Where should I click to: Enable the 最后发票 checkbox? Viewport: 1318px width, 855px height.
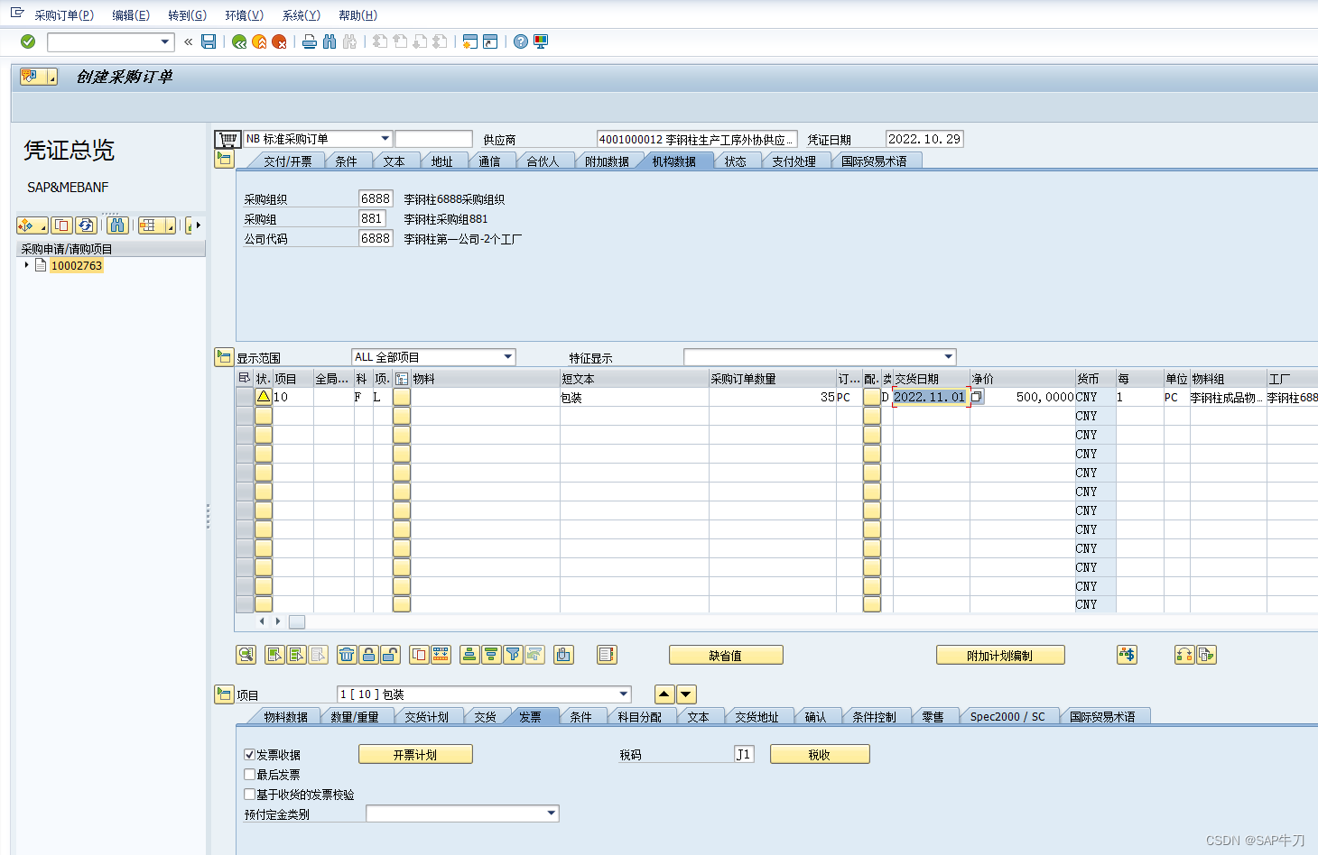click(x=250, y=775)
